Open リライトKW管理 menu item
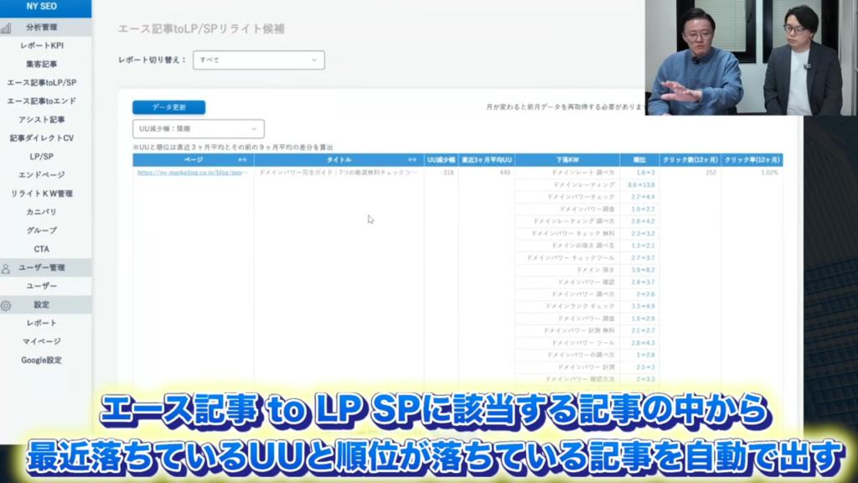This screenshot has width=858, height=483. coord(41,194)
